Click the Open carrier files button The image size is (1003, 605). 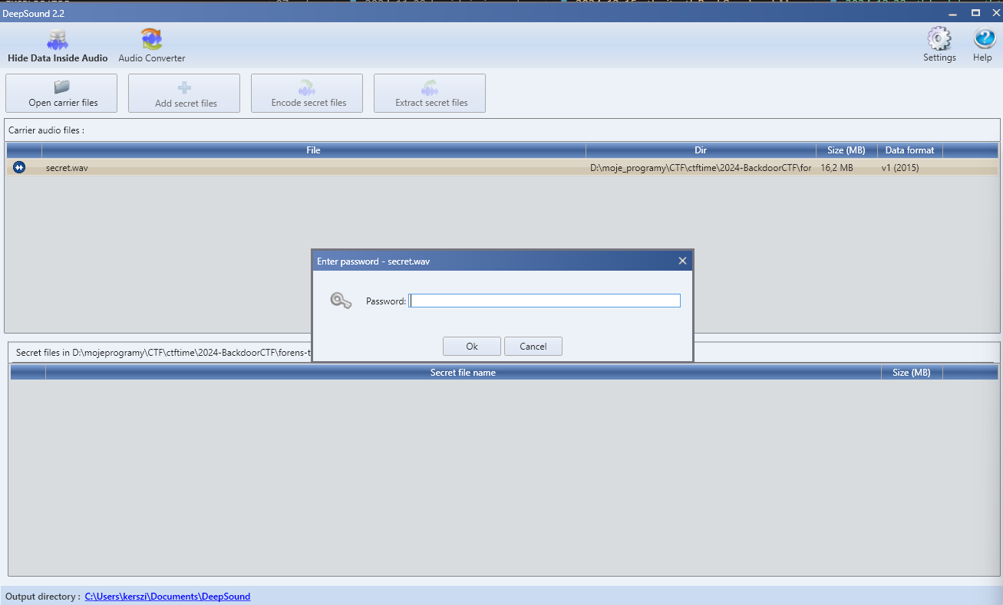pos(61,94)
